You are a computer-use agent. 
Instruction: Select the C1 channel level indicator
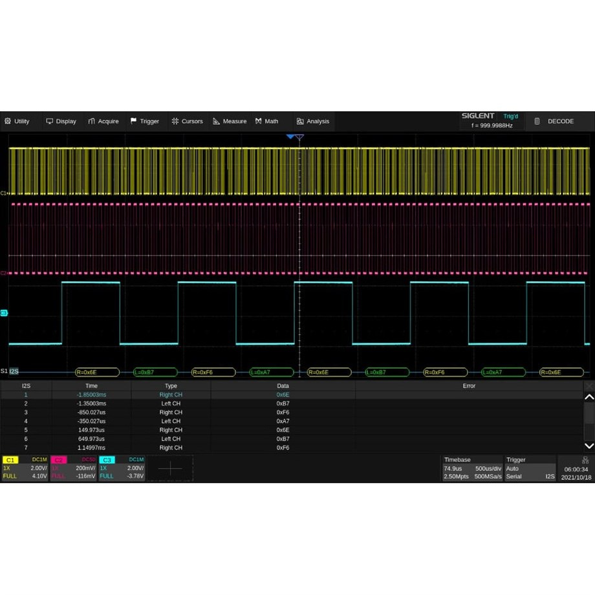4,193
